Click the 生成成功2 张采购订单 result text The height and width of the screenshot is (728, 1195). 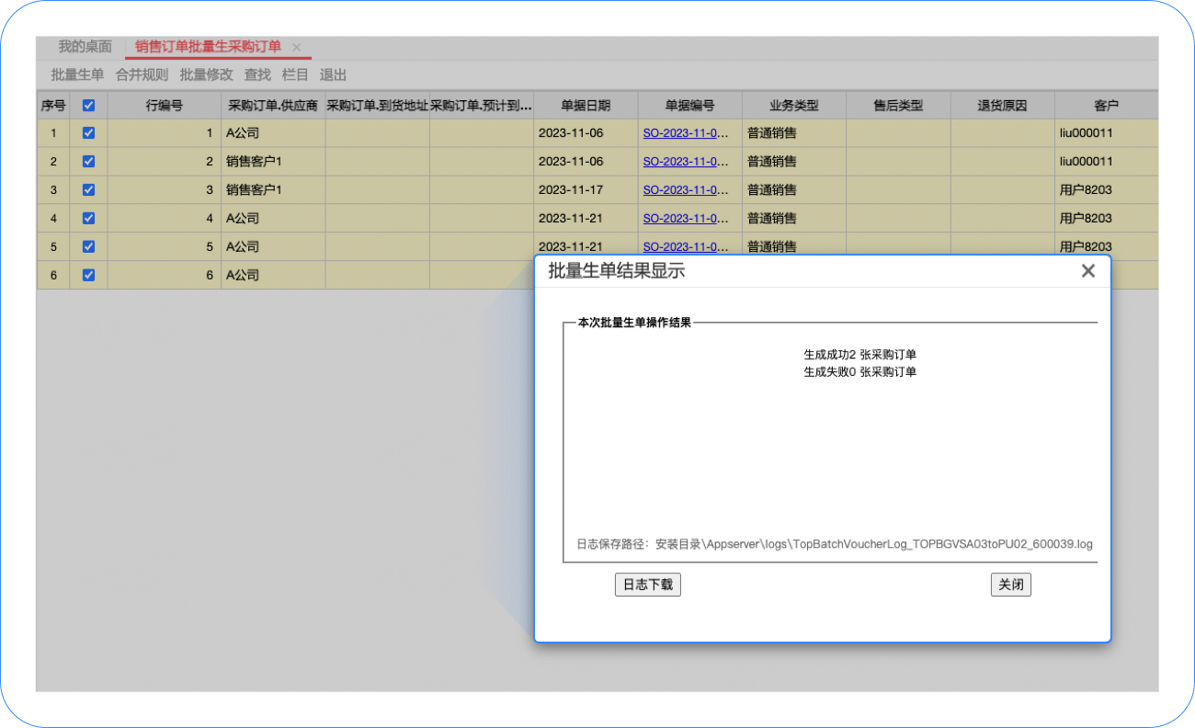click(859, 355)
